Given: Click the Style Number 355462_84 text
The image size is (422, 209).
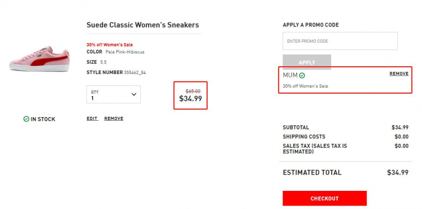Looking at the screenshot, I should 116,72.
